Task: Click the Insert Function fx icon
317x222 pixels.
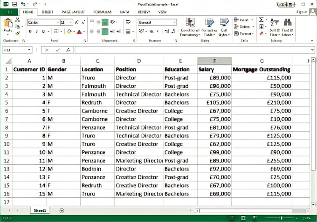Action: (x=68, y=50)
